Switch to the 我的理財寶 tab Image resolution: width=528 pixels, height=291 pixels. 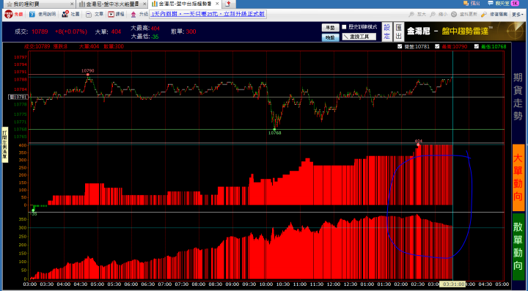click(39, 4)
